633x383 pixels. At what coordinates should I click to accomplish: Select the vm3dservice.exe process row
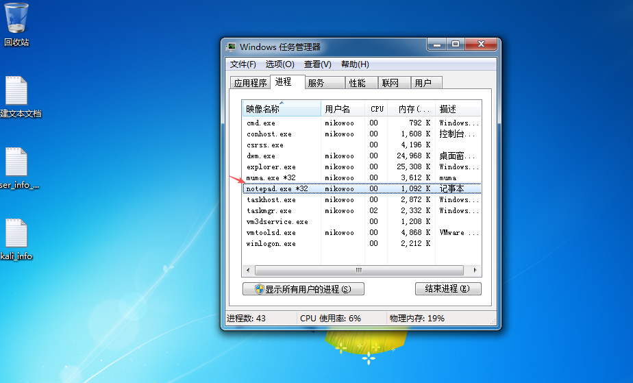pos(362,221)
